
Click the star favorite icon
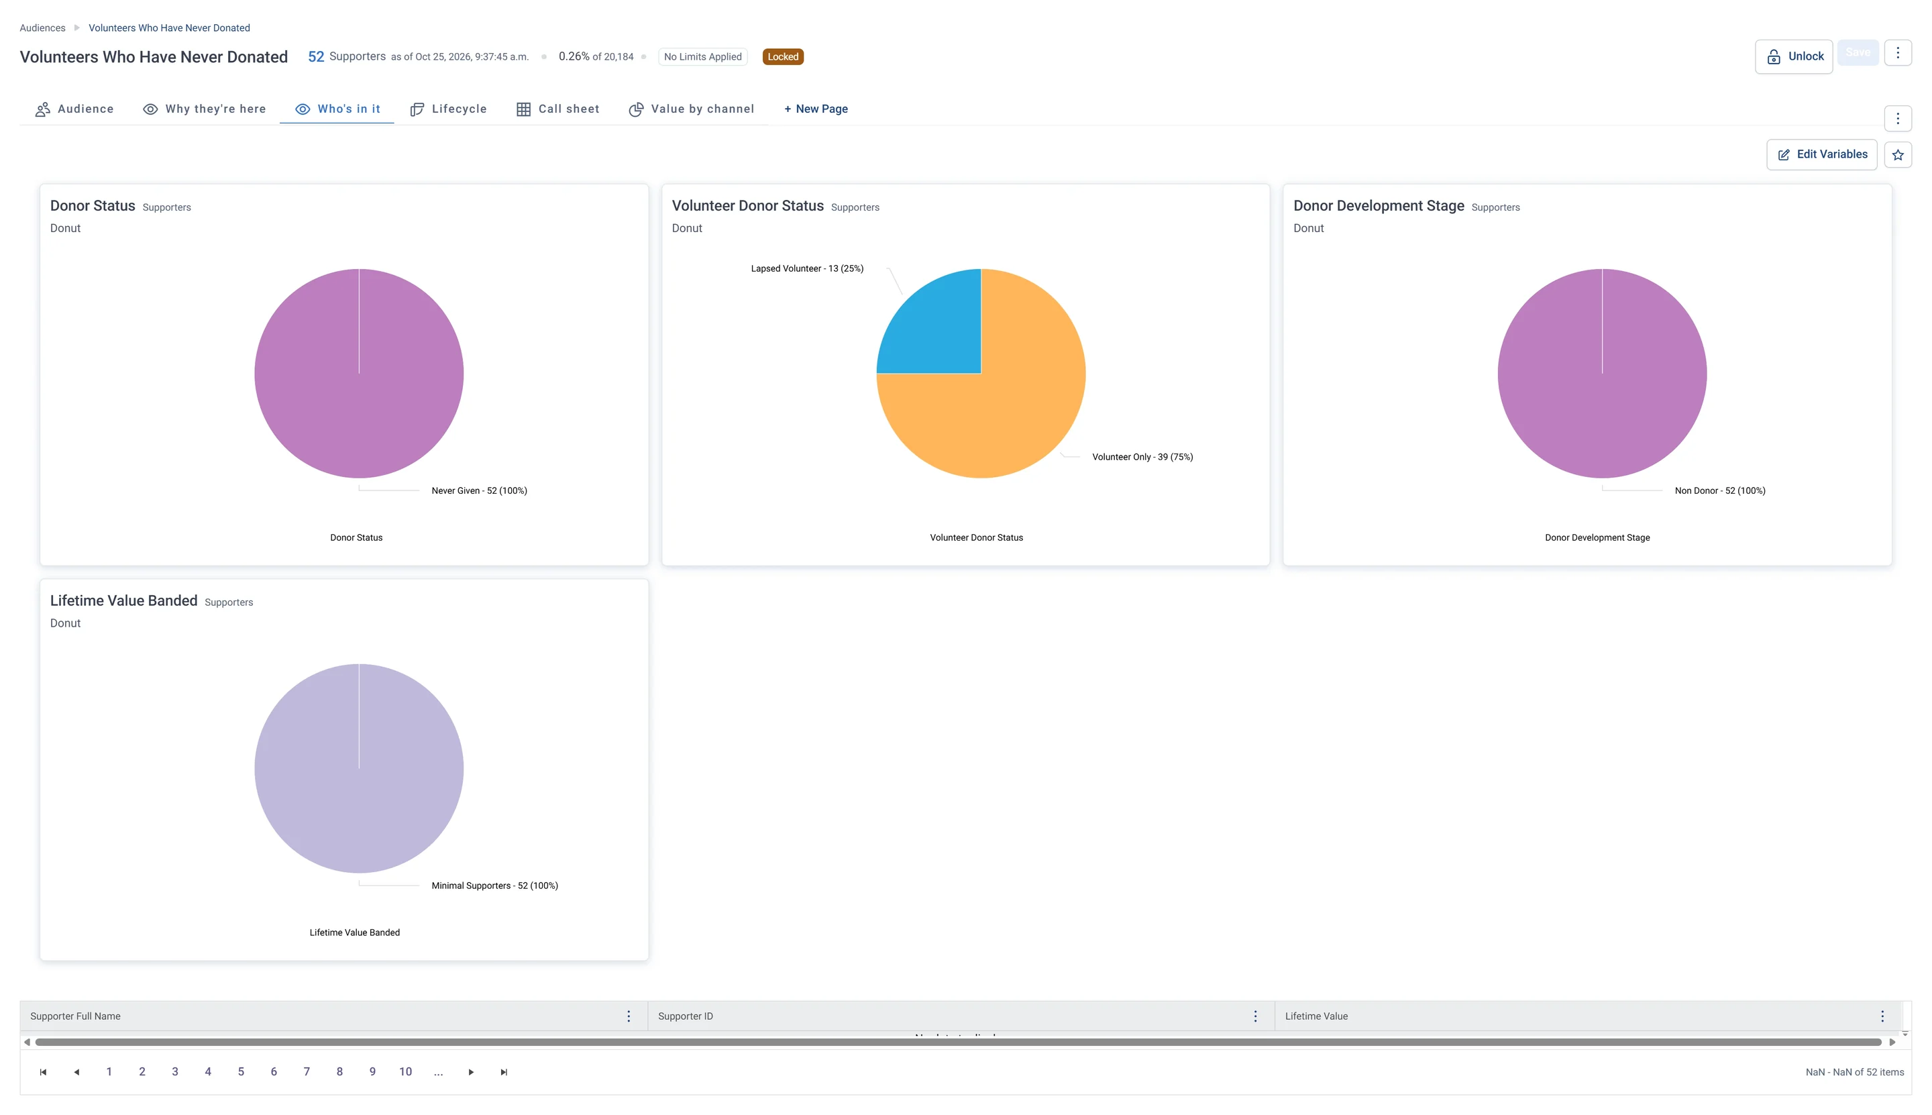(x=1896, y=155)
